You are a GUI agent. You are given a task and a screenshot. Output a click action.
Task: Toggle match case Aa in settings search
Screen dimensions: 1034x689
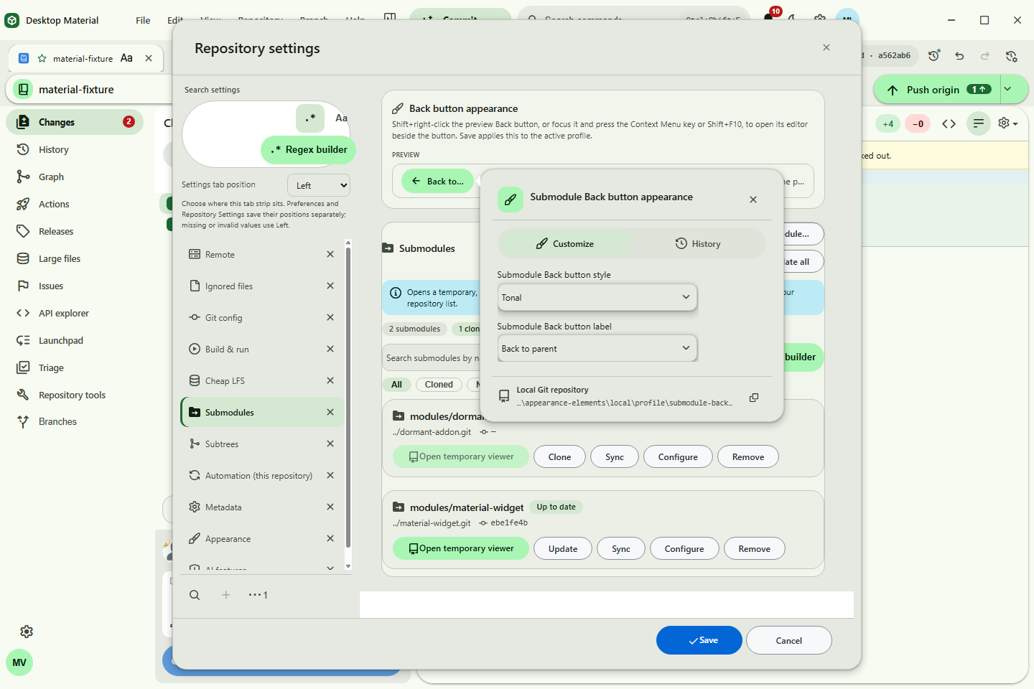click(x=341, y=118)
